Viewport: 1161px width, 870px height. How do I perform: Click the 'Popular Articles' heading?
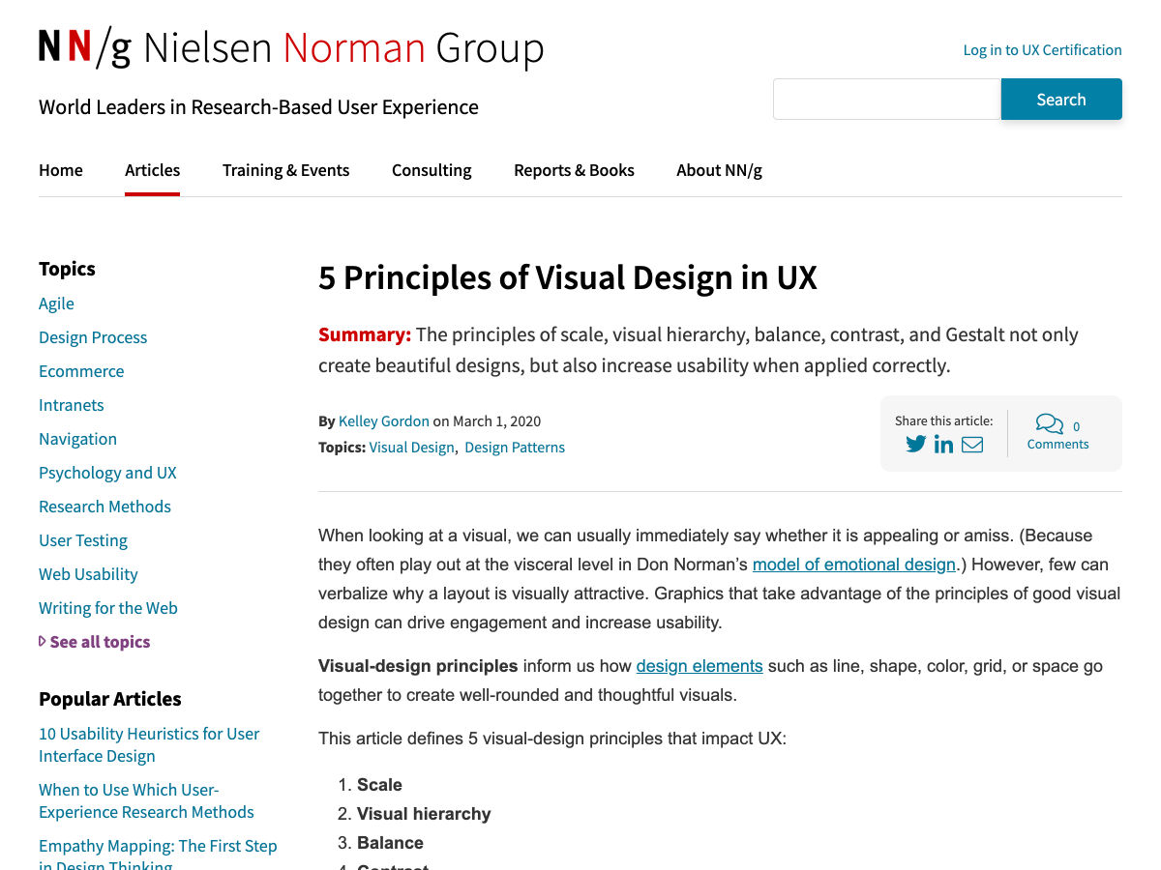tap(110, 699)
